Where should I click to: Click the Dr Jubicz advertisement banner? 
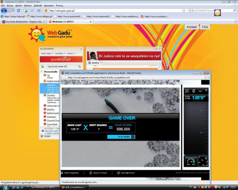[124, 56]
